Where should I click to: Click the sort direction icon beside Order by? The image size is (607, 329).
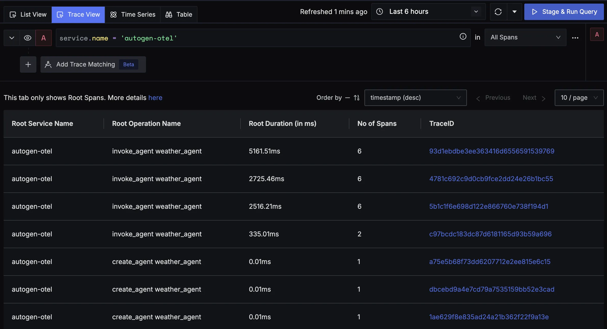point(357,97)
